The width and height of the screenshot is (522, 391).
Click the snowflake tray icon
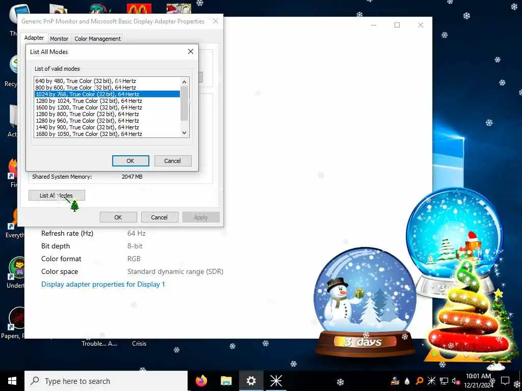tap(431, 381)
